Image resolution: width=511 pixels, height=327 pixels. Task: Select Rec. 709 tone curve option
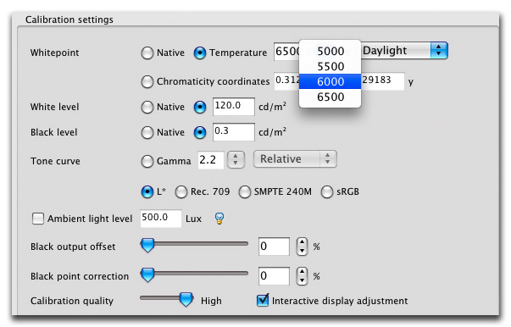(181, 191)
